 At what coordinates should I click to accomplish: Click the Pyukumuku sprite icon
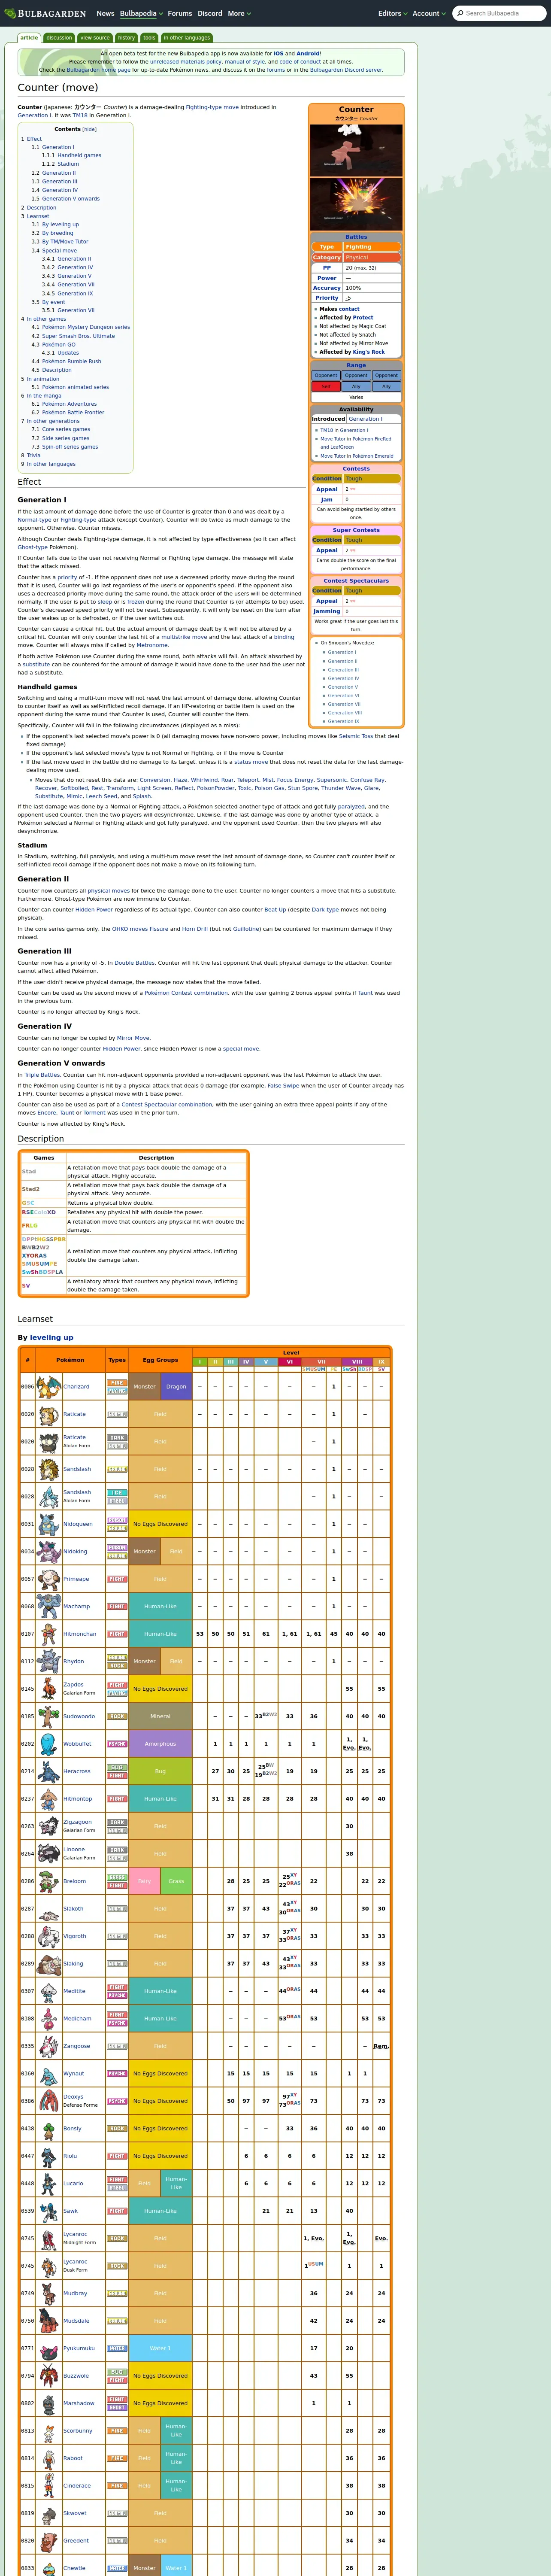pos(49,2349)
